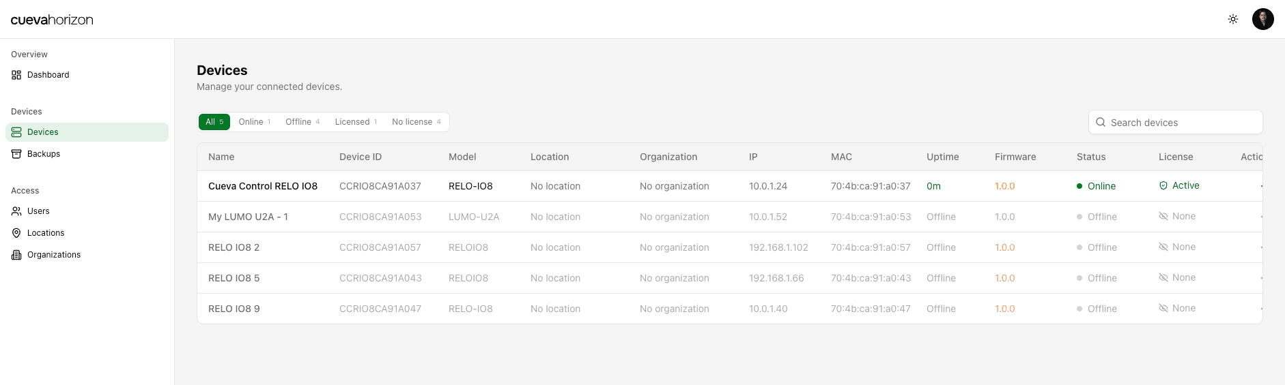1285x385 pixels.
Task: Click the Organizations building icon
Action: 16,255
